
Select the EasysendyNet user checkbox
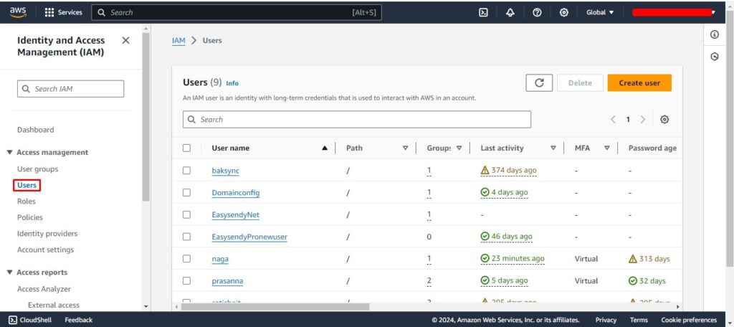187,214
